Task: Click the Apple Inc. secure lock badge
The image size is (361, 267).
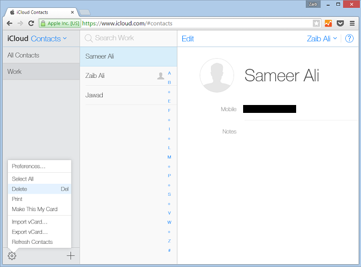Action: click(x=60, y=23)
